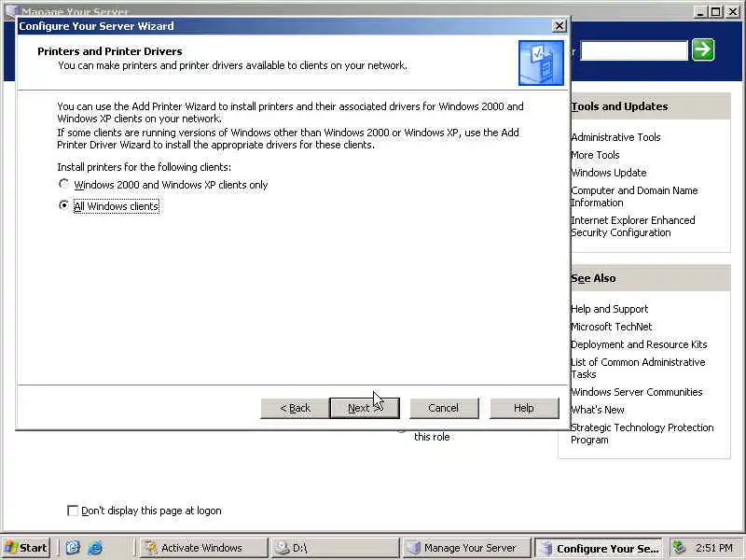
Task: Click the Back button in the wizard
Action: point(295,408)
